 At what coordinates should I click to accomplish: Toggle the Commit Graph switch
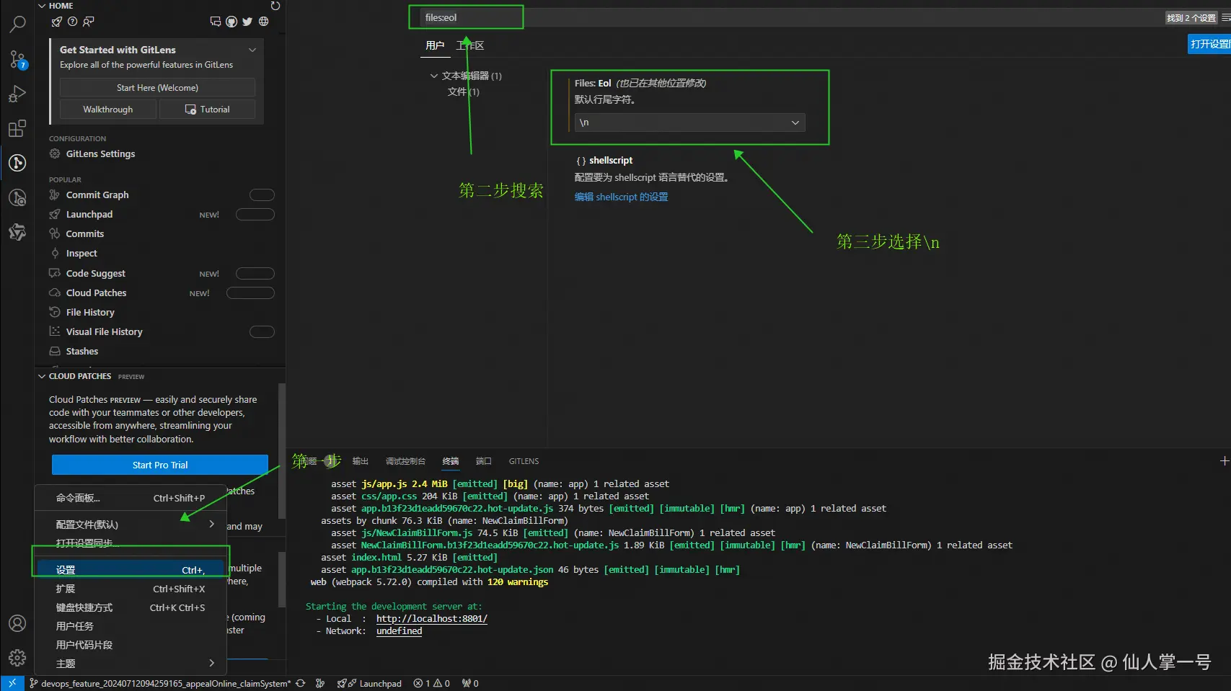coord(262,195)
